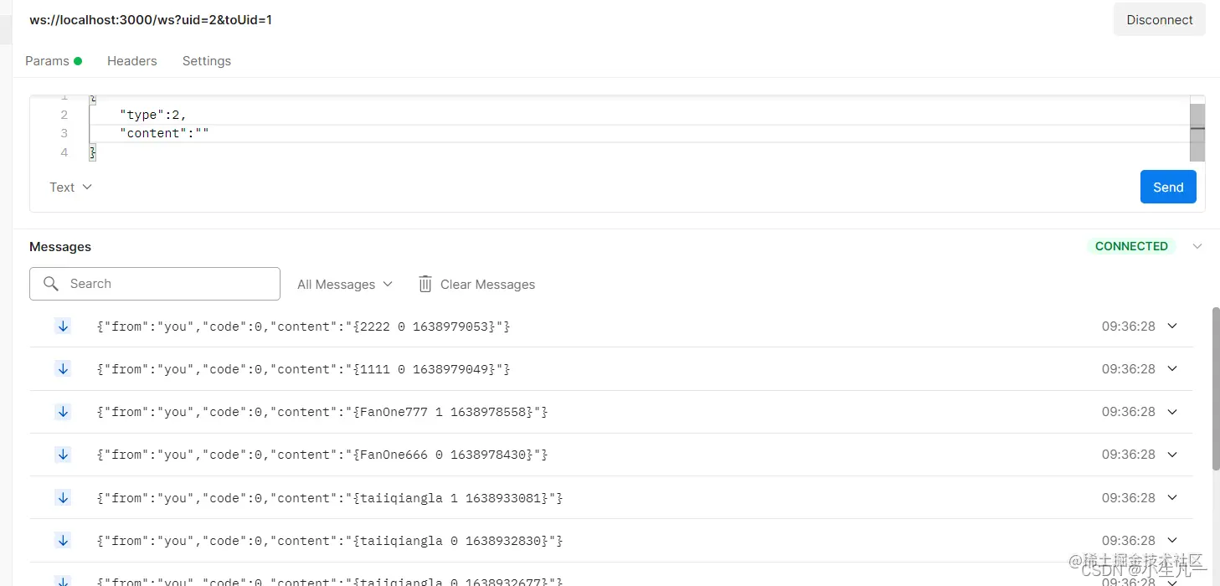The image size is (1220, 586).
Task: Click the Messages section heading
Action: click(60, 247)
